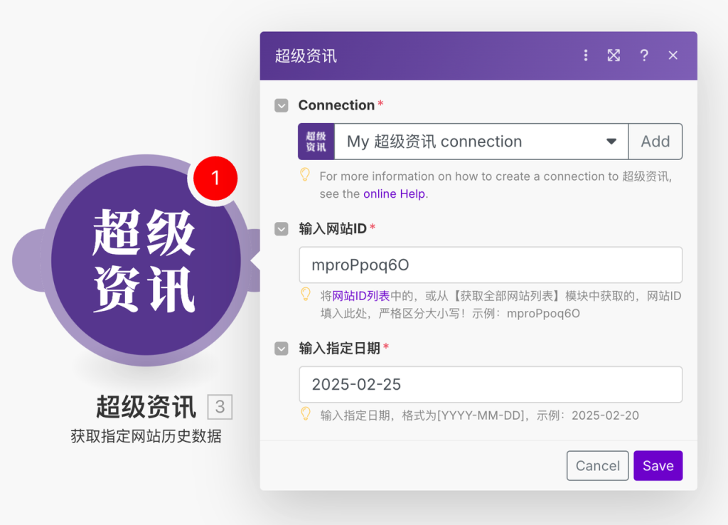Open the My 超级资讯 connection selector

[x=469, y=141]
